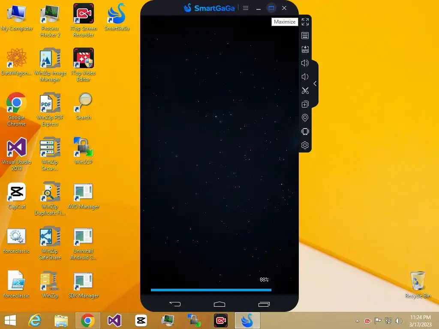The width and height of the screenshot is (439, 329).
Task: Open Visual Studio from taskbar
Action: (x=114, y=320)
